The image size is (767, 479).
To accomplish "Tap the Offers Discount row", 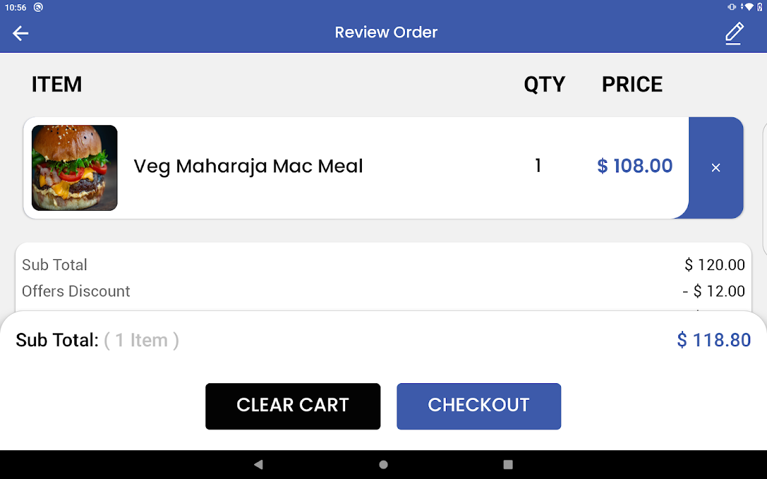I will tap(383, 291).
